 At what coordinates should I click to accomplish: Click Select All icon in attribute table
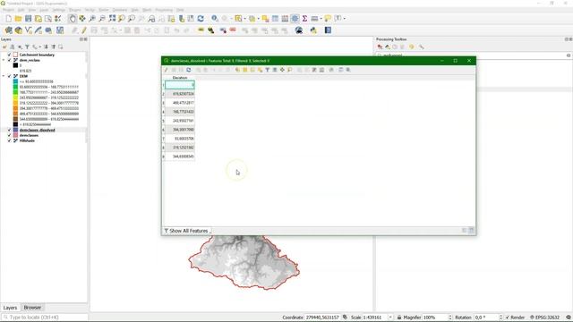[244, 70]
